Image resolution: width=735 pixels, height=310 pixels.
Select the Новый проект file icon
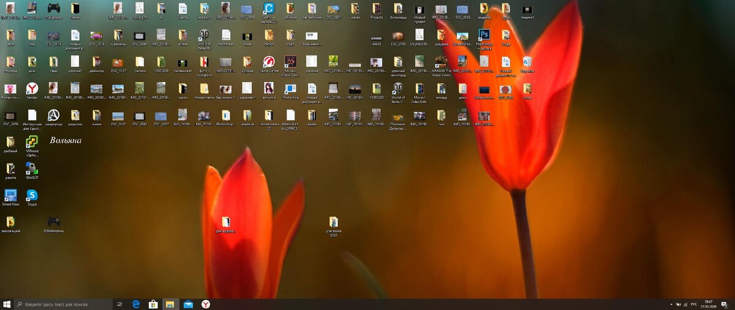click(420, 11)
